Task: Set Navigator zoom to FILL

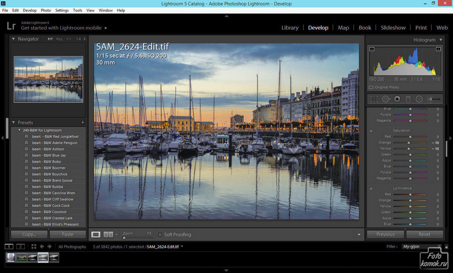Action: point(60,39)
